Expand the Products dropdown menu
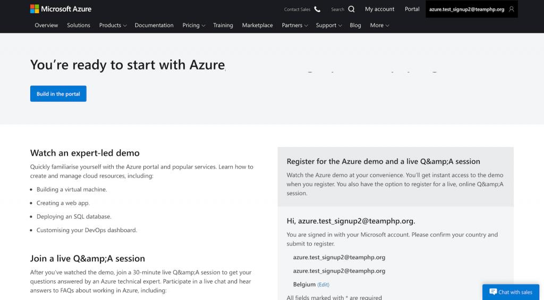Viewport: 544px width, 300px height. 113,25
